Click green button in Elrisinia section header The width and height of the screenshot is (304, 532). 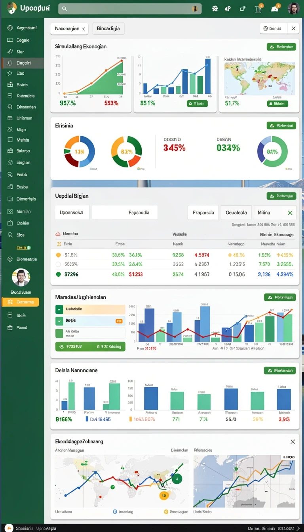tap(281, 125)
